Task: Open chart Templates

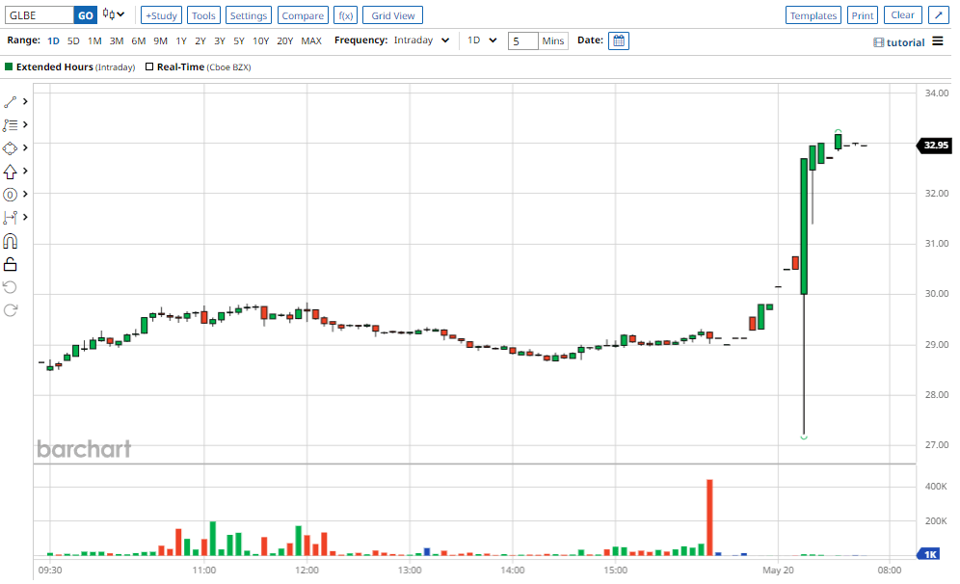Action: point(813,15)
